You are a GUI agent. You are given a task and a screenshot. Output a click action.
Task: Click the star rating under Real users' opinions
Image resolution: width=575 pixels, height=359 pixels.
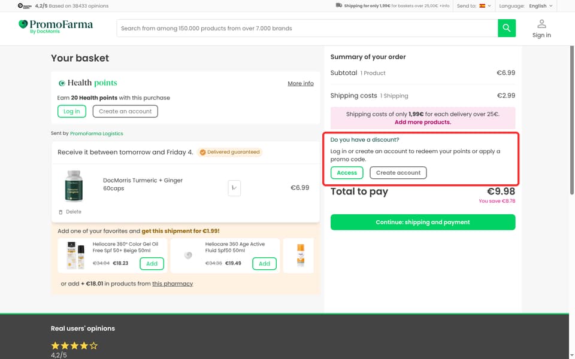(74, 345)
